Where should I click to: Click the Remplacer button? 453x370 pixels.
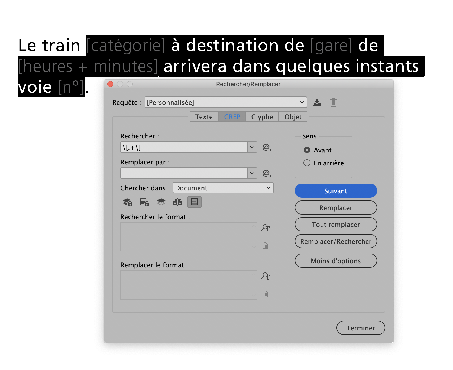coord(336,208)
